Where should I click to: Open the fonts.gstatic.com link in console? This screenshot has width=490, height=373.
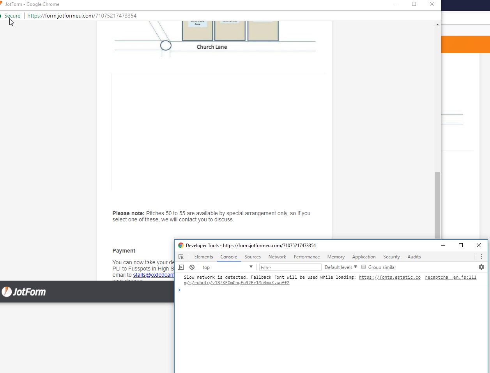389,277
